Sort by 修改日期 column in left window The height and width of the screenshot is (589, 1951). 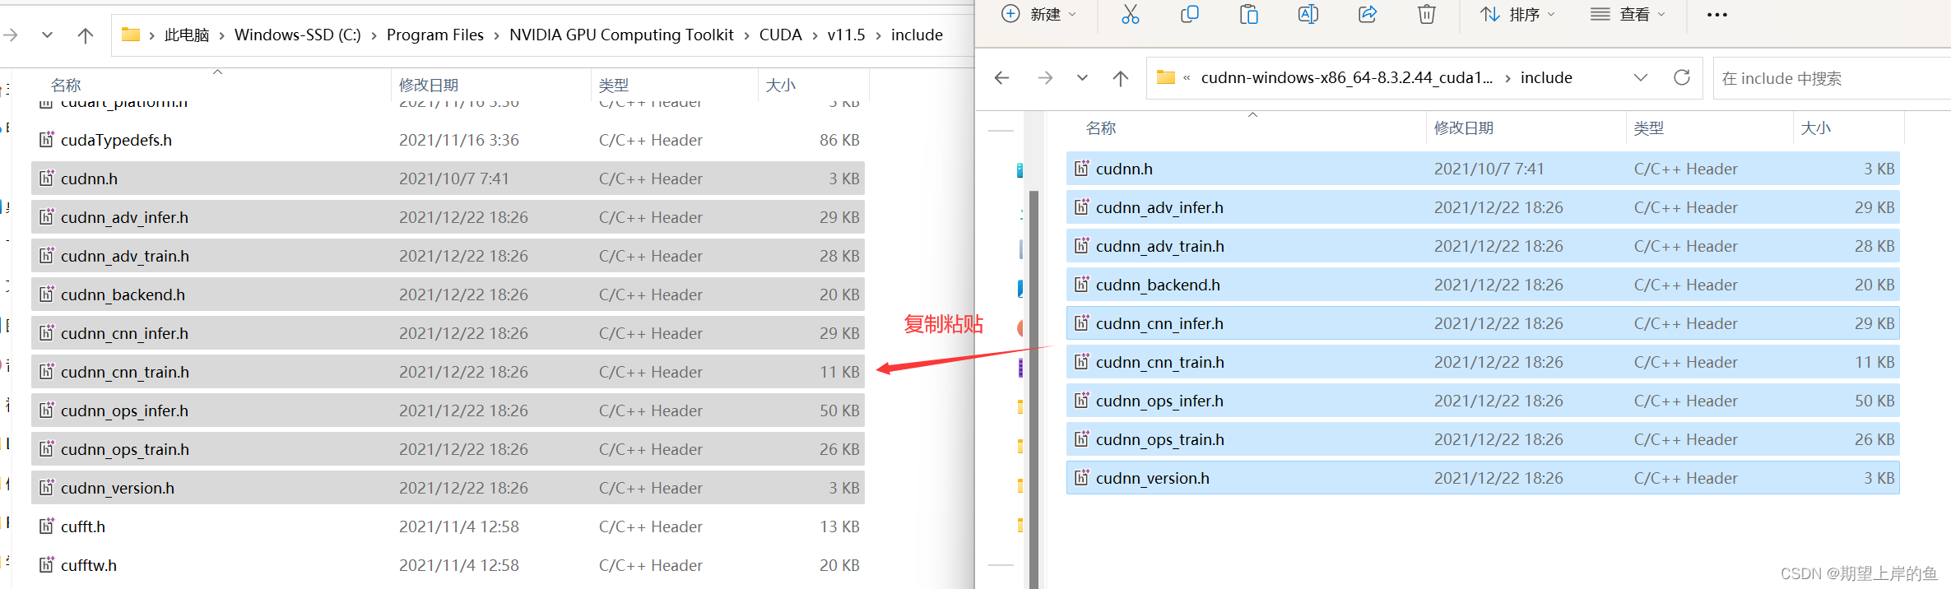pos(429,86)
